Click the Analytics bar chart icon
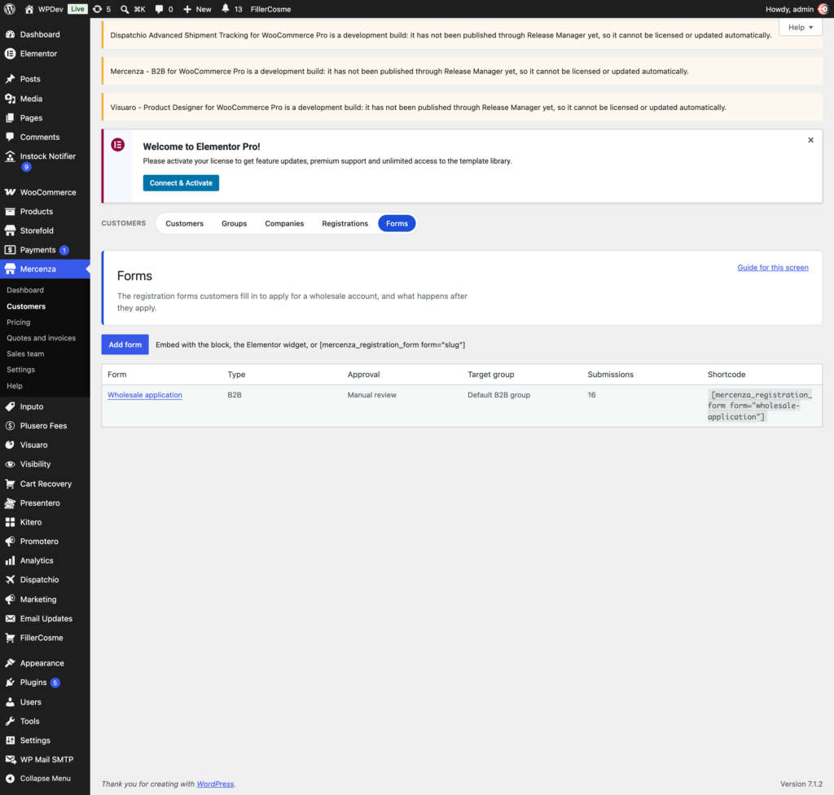 click(x=10, y=560)
